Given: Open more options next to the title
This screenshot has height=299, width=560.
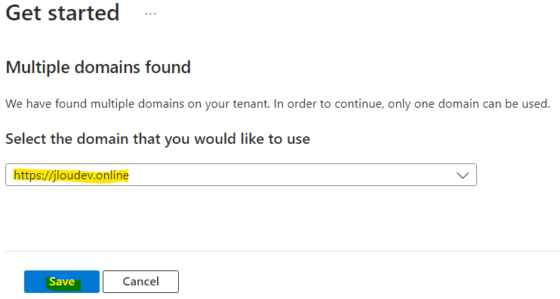Looking at the screenshot, I should (x=150, y=14).
